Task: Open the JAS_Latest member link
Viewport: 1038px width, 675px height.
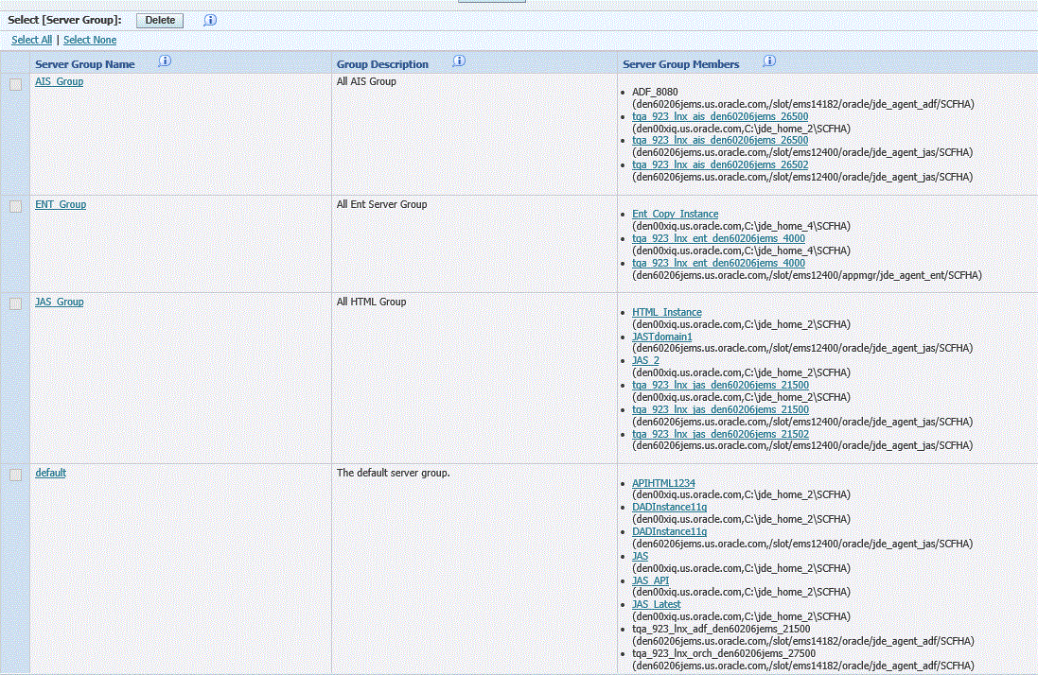Action: 656,604
